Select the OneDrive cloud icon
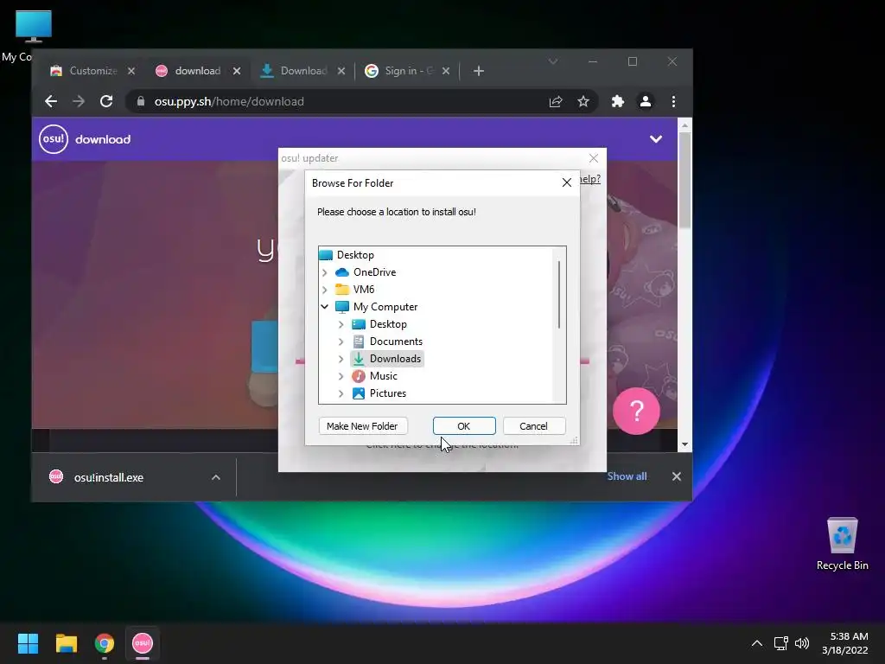The height and width of the screenshot is (664, 885). (342, 272)
